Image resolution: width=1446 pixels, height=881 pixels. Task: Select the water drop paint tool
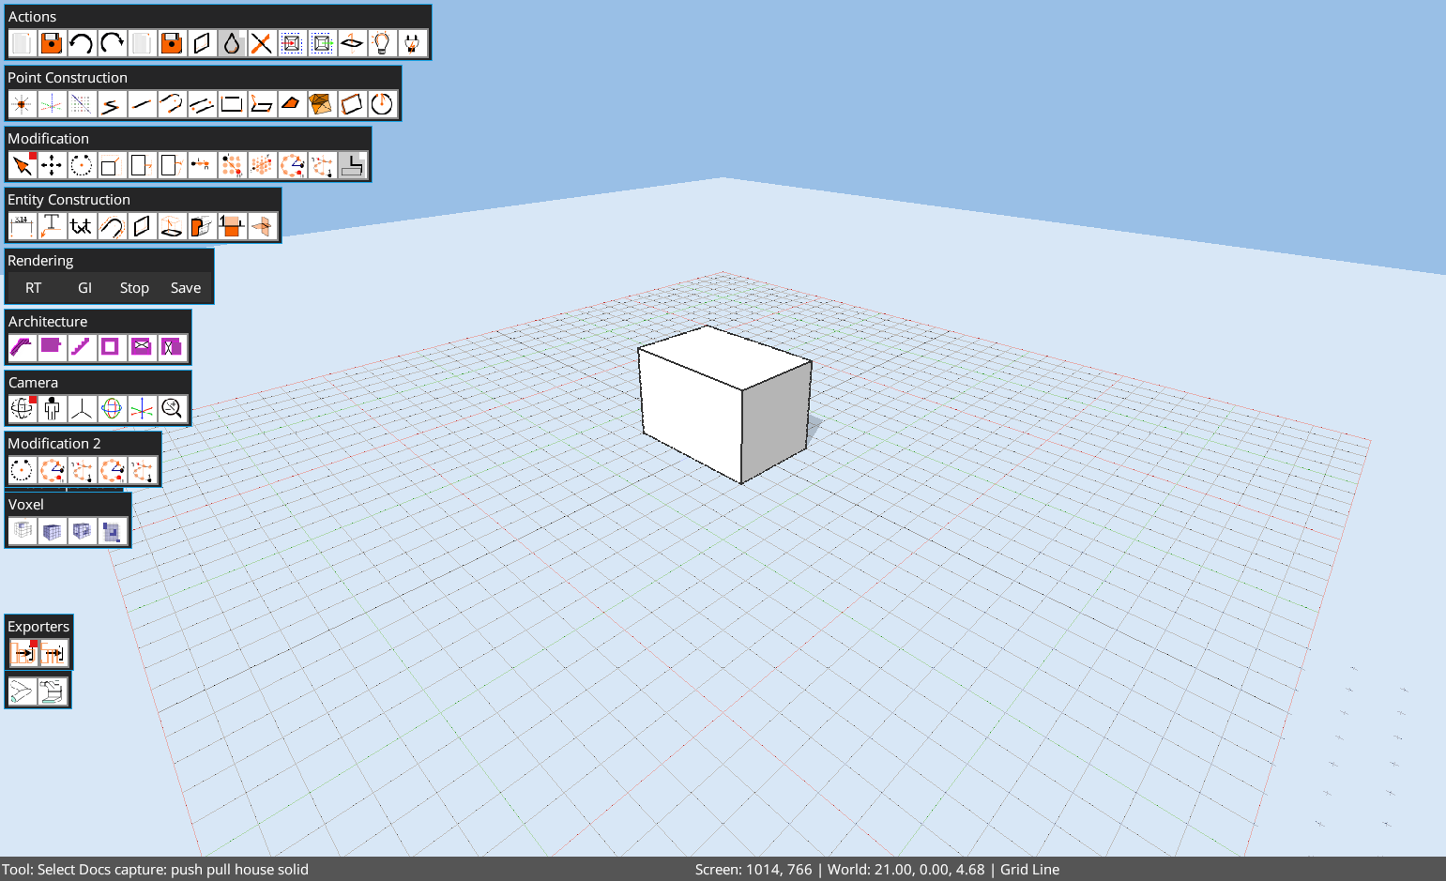232,43
